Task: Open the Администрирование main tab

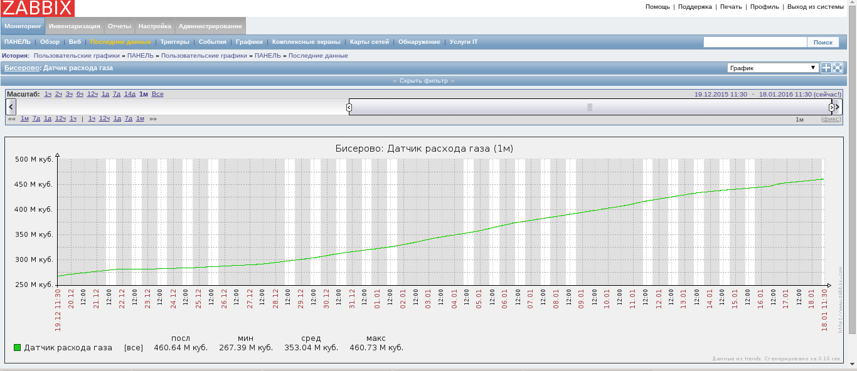Action: (210, 26)
